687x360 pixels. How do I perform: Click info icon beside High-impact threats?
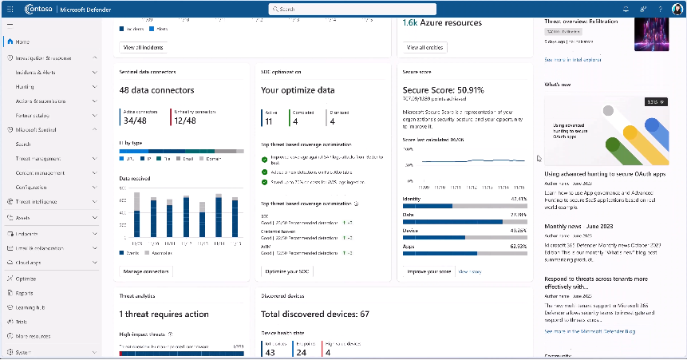171,334
